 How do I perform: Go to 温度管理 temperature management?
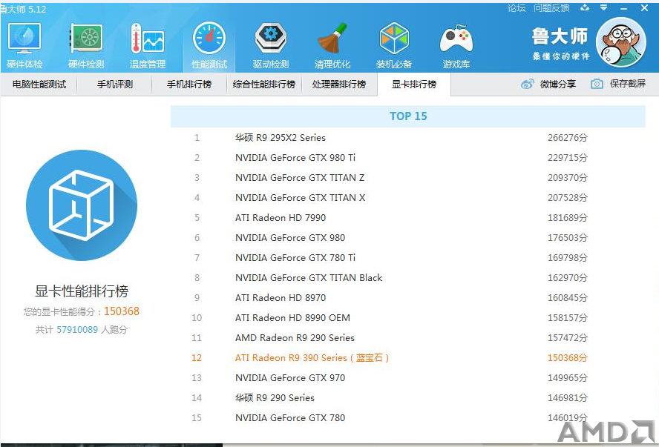148,45
